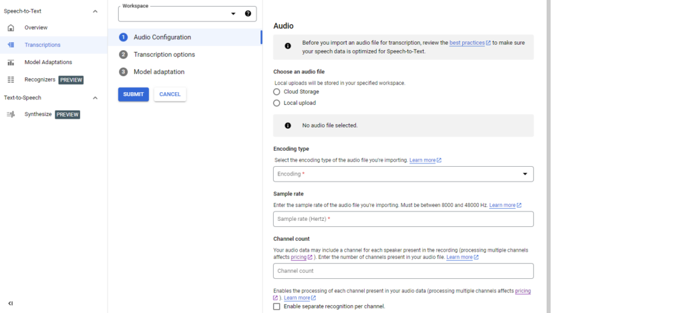
Task: Click the Channel count input field
Action: tap(403, 271)
